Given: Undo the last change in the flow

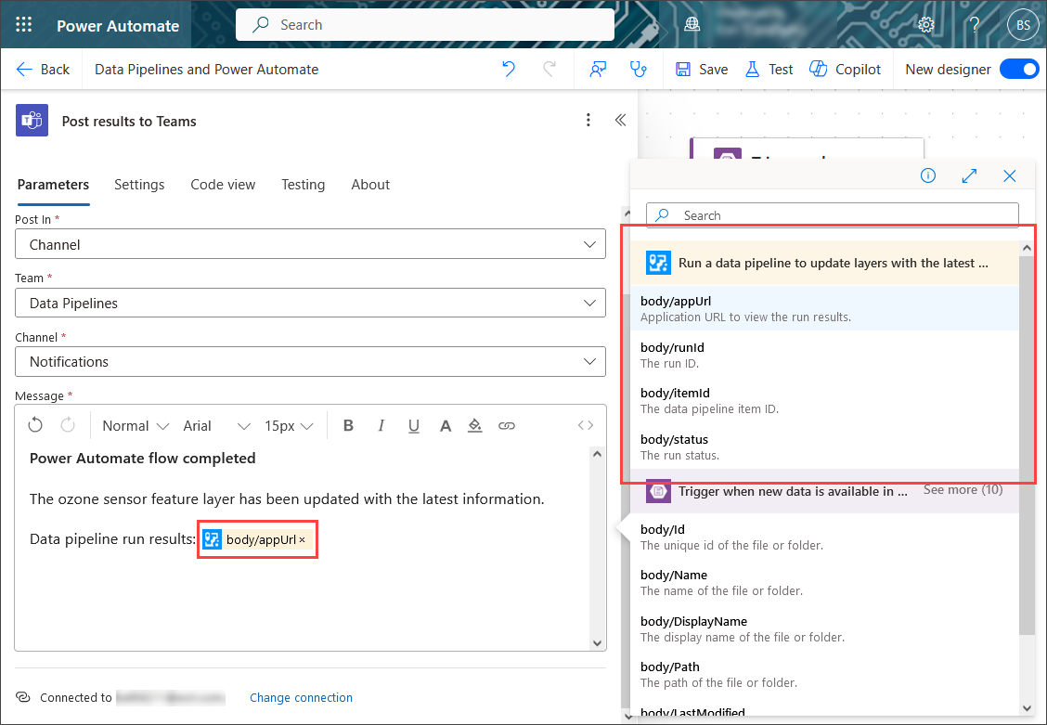Looking at the screenshot, I should click(509, 69).
